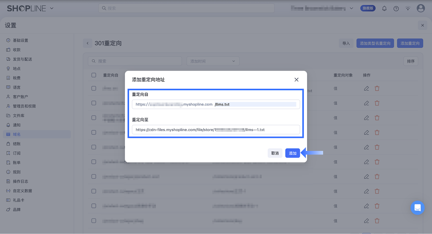The height and width of the screenshot is (234, 432).
Task: Click 添加 to confirm the redirect
Action: tap(293, 153)
